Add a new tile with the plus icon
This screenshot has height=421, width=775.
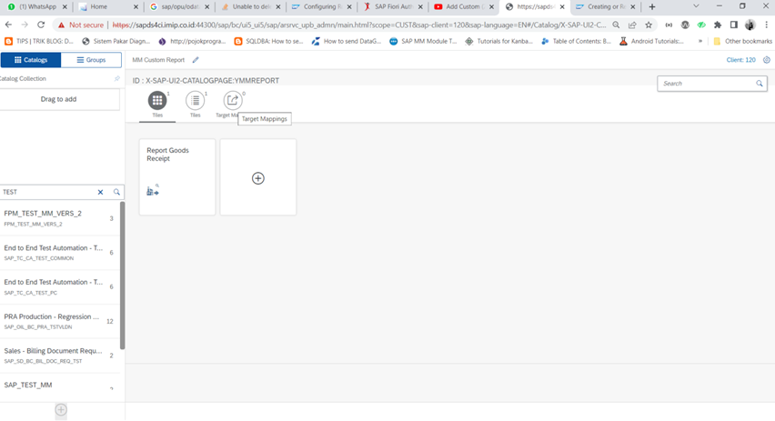click(258, 178)
